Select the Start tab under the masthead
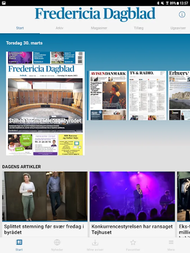The width and height of the screenshot is (190, 253). 20,28
